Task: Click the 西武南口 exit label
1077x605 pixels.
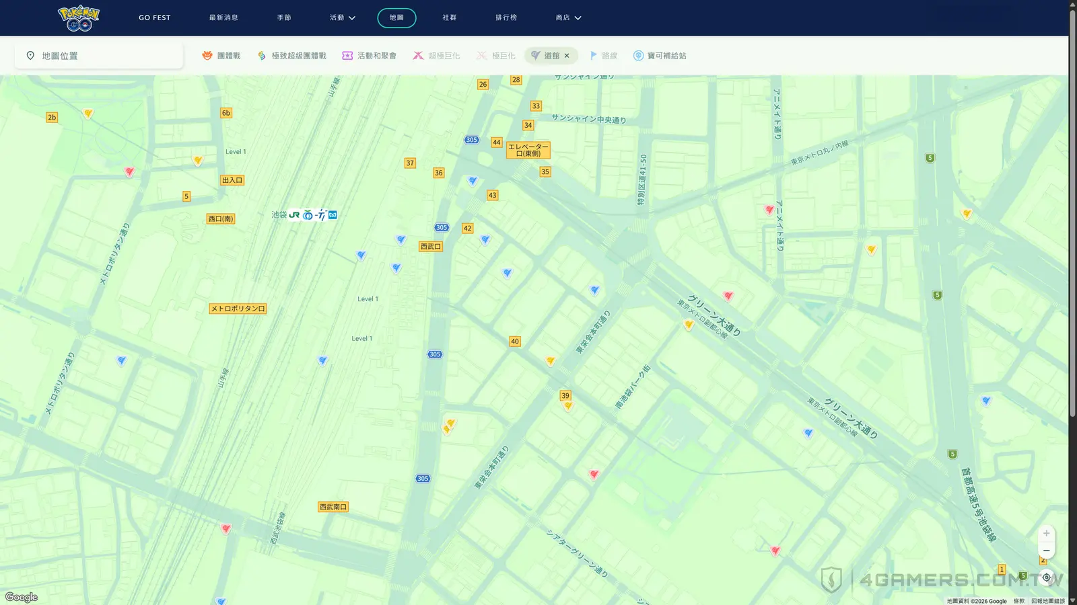Action: click(333, 507)
